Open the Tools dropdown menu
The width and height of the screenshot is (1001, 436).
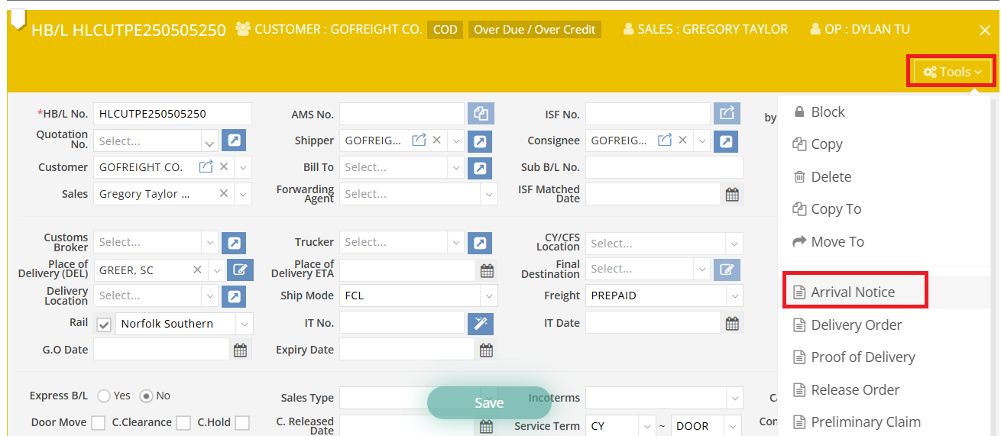click(x=951, y=72)
